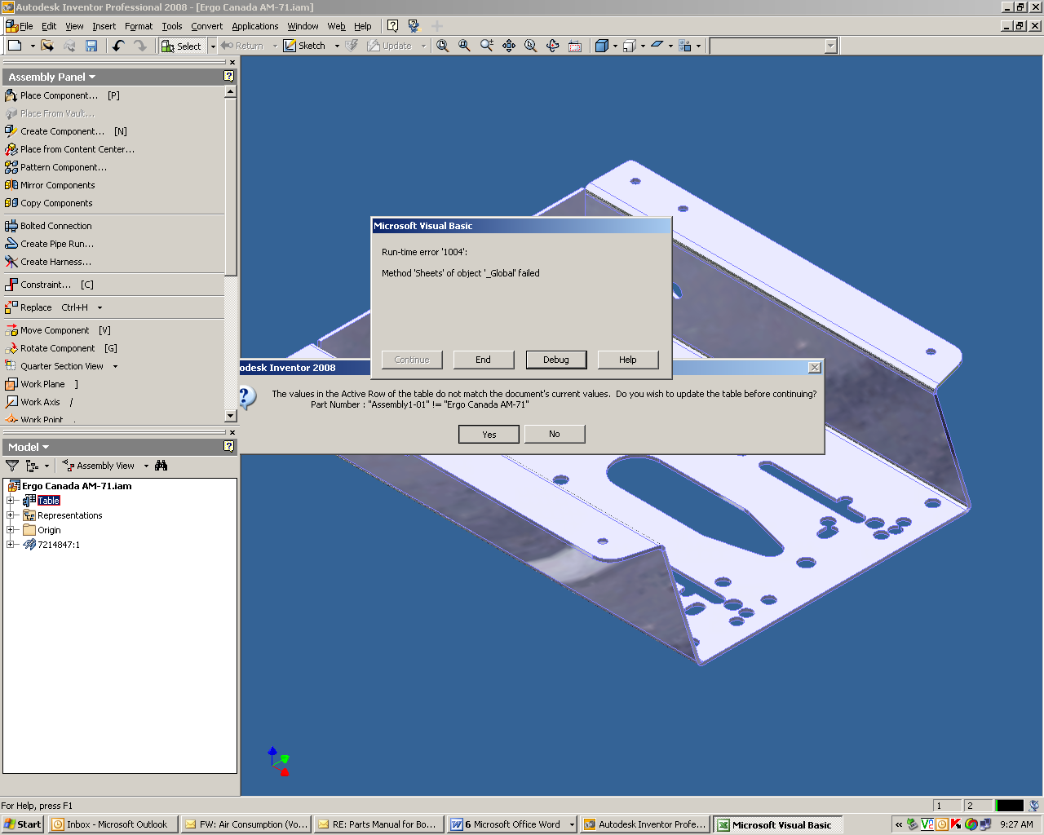Click the Open file toolbar icon
This screenshot has width=1044, height=835.
click(47, 46)
